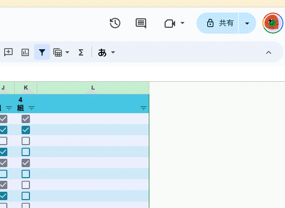Expand the video call dropdown arrow
The width and height of the screenshot is (285, 208).
(182, 23)
